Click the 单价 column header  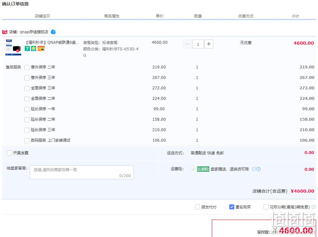159,16
